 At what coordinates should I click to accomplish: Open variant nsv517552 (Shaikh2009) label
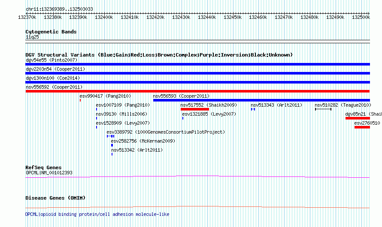(x=209, y=105)
